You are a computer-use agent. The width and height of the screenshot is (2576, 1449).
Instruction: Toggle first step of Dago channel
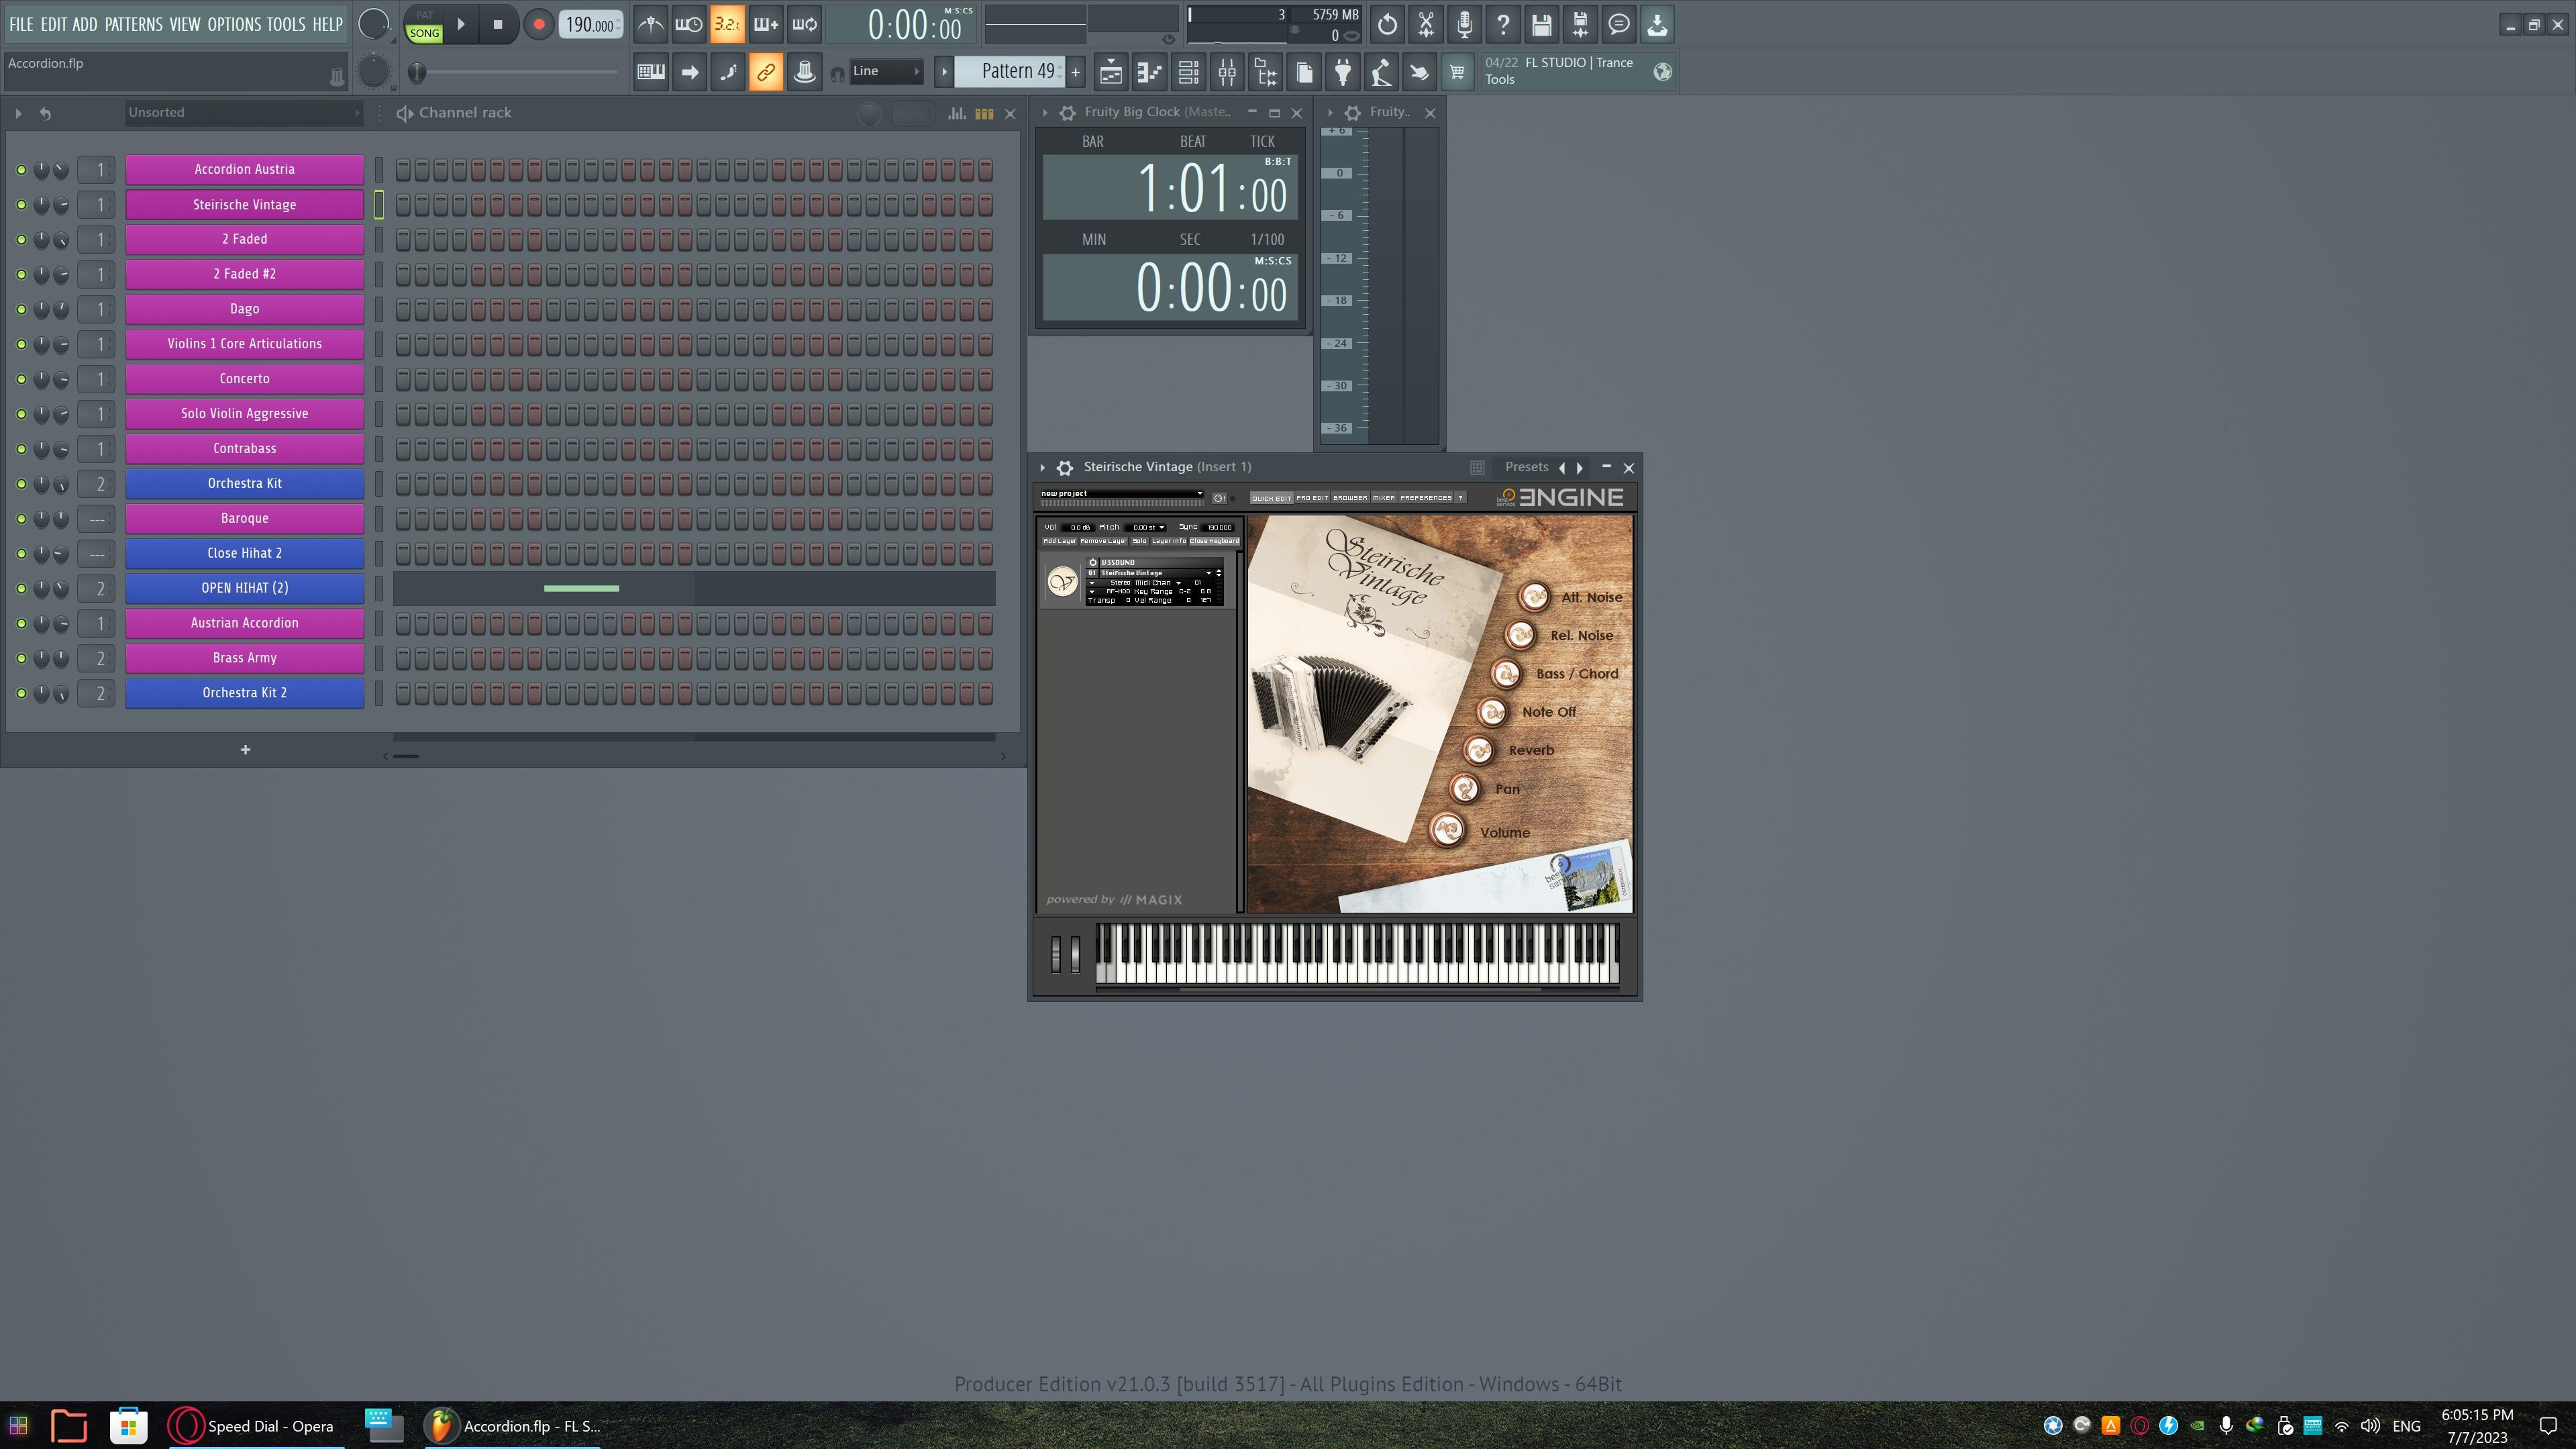point(403,309)
